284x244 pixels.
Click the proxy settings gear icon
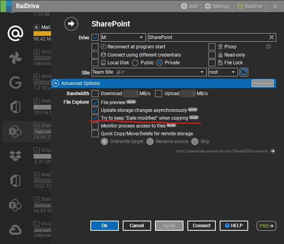(268, 47)
